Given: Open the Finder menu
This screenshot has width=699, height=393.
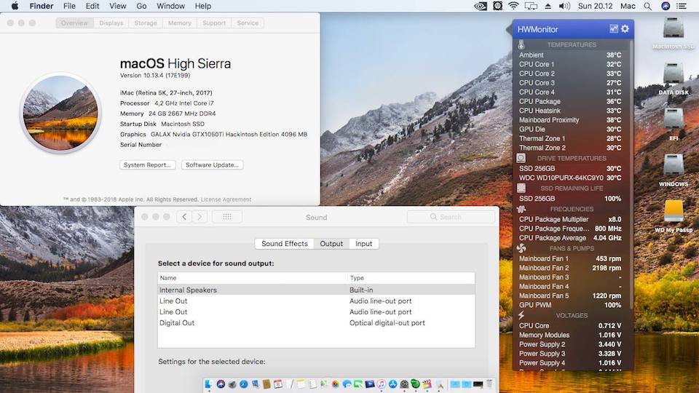Looking at the screenshot, I should pos(42,7).
